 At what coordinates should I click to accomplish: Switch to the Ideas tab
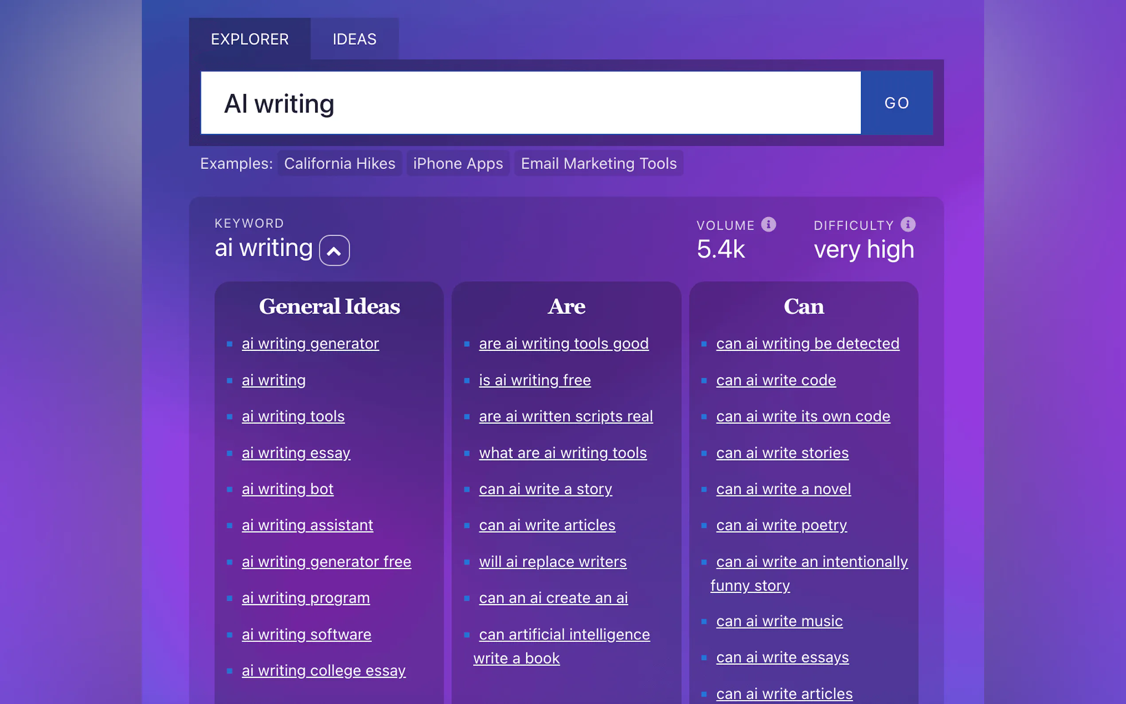coord(354,39)
